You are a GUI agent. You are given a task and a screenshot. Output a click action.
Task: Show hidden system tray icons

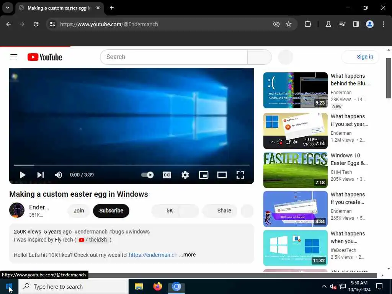[324, 286]
